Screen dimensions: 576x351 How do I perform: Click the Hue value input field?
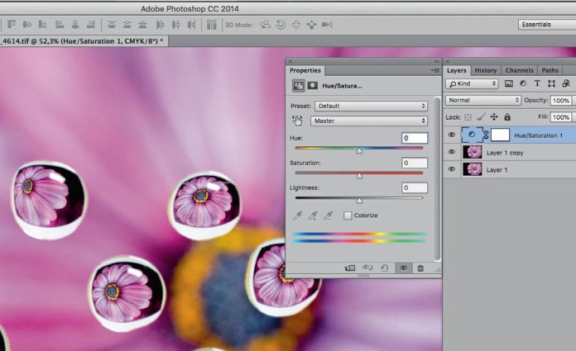click(x=415, y=138)
